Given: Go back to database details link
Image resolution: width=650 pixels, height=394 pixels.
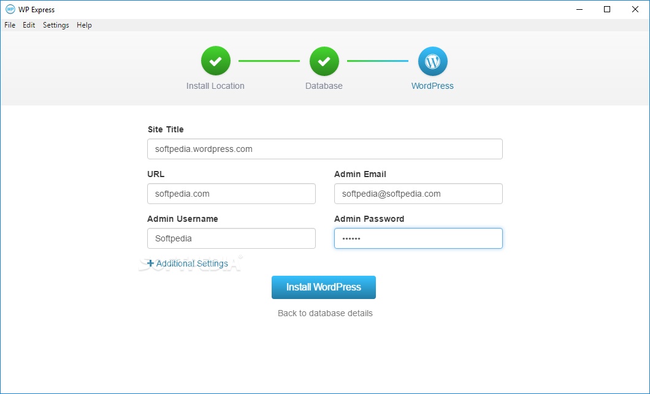Looking at the screenshot, I should pyautogui.click(x=325, y=313).
